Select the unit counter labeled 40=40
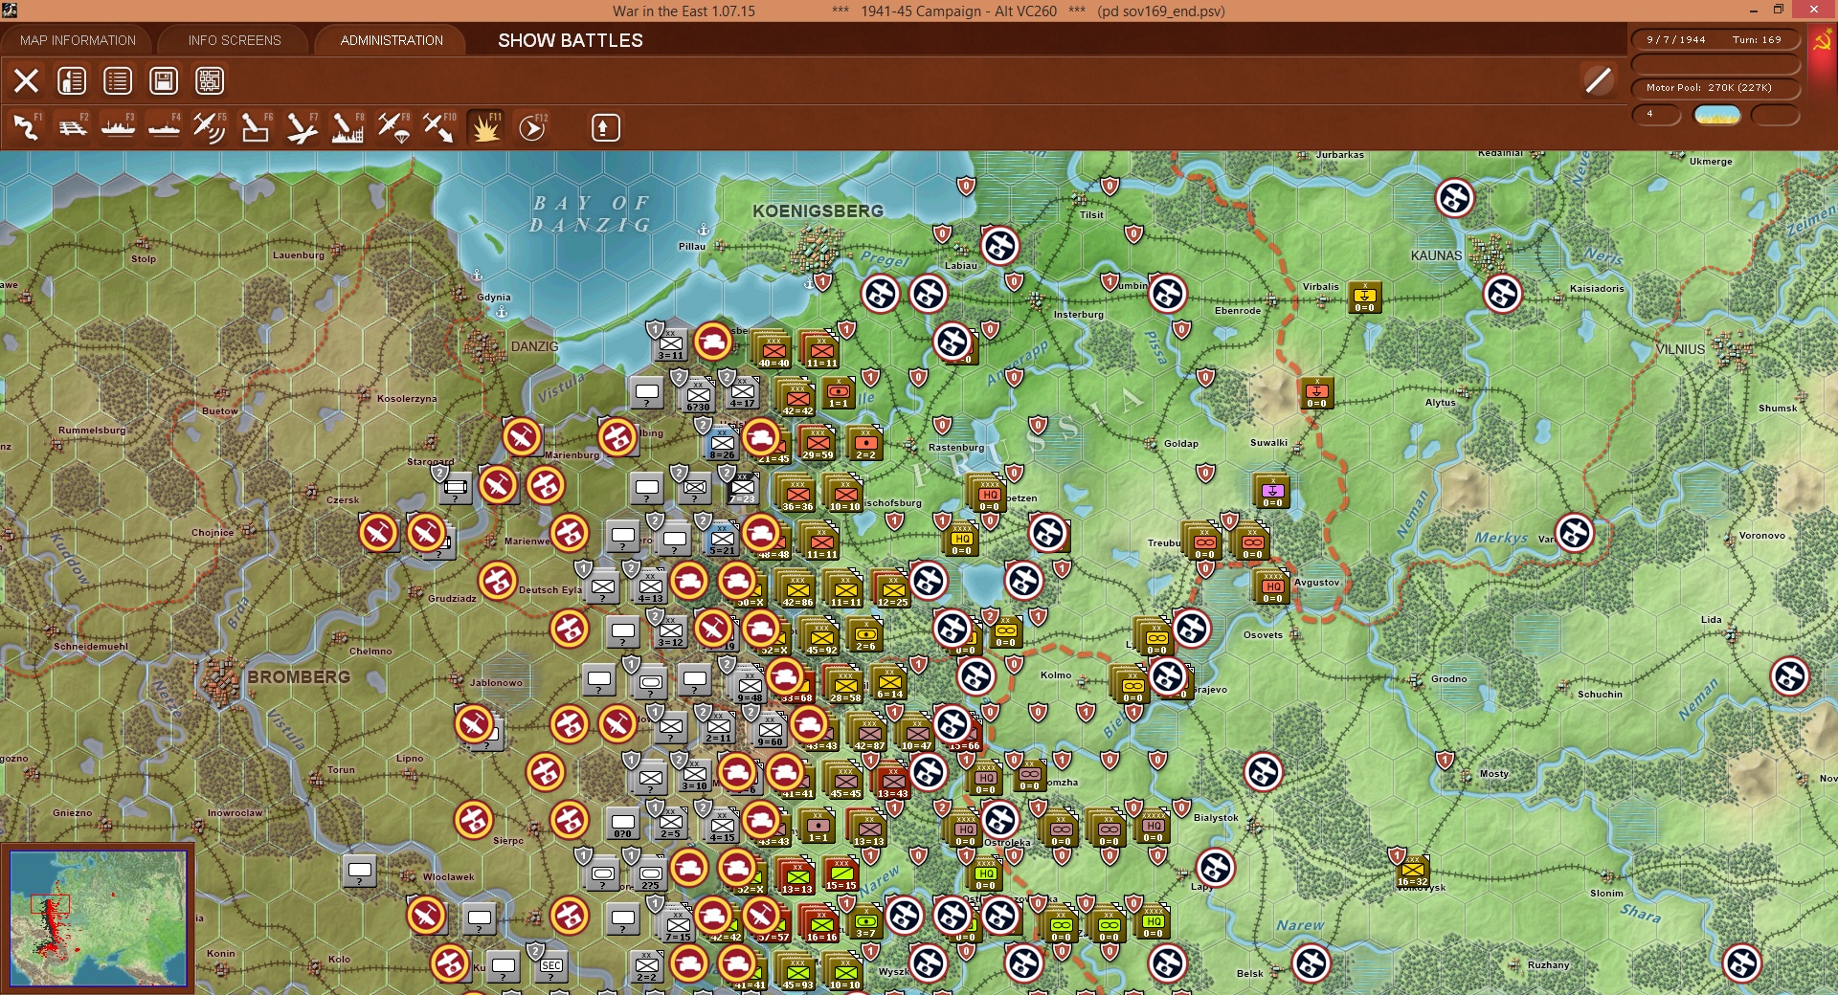This screenshot has height=995, width=1838. 773,350
